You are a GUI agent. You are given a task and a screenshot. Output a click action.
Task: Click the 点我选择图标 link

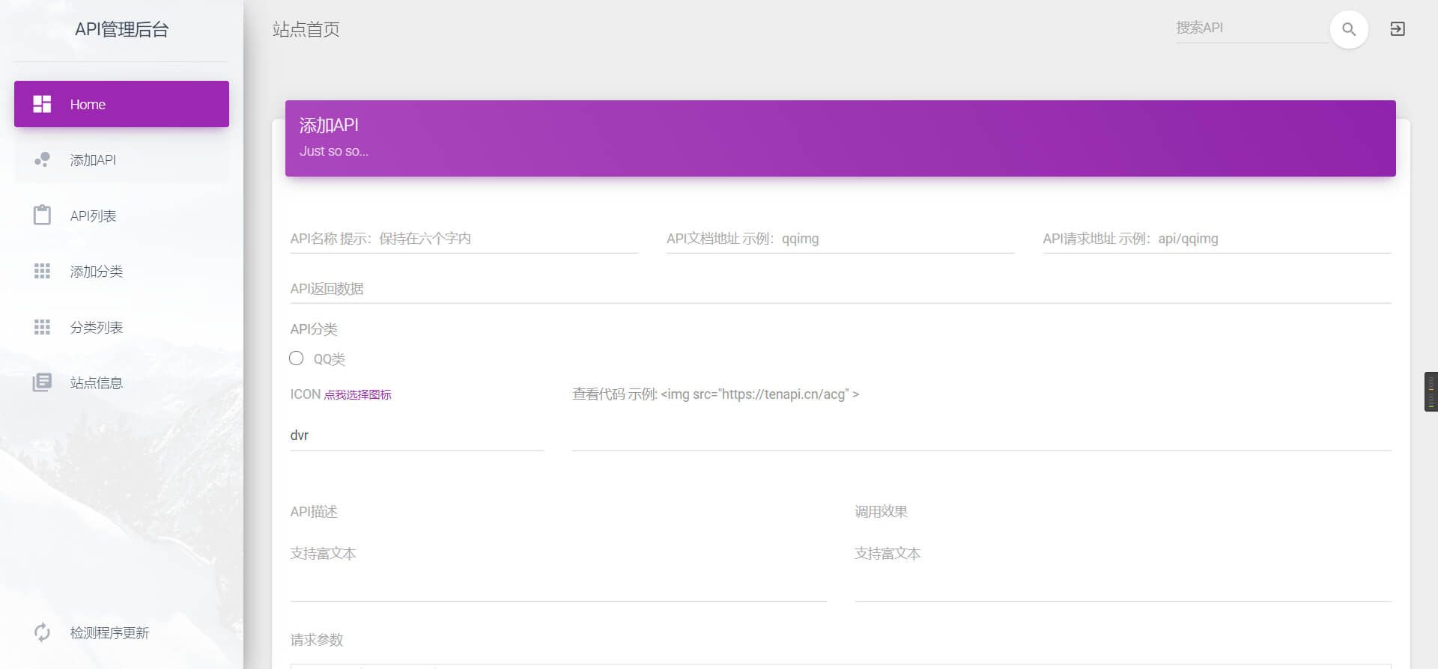(357, 395)
